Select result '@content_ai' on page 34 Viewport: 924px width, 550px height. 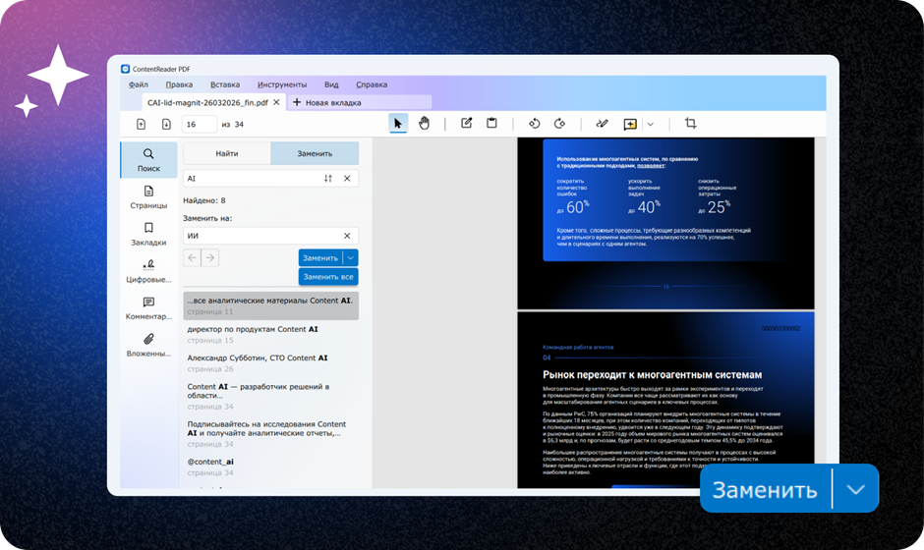point(270,467)
